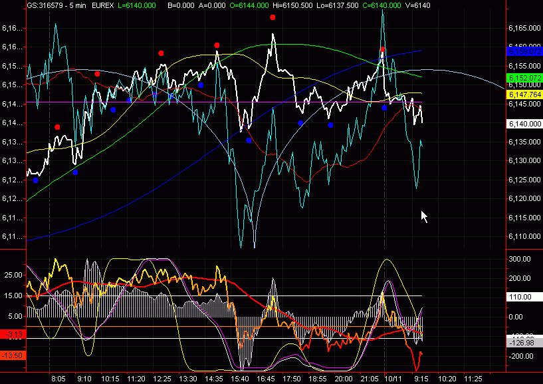Select the lowest blue signal dot at chart start
The width and height of the screenshot is (543, 384).
tap(35, 180)
